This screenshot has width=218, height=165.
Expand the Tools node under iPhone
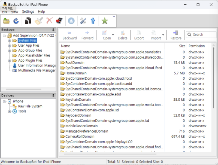pyautogui.click(x=10, y=111)
